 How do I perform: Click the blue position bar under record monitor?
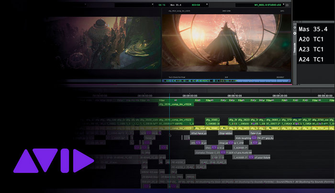coord(226,81)
